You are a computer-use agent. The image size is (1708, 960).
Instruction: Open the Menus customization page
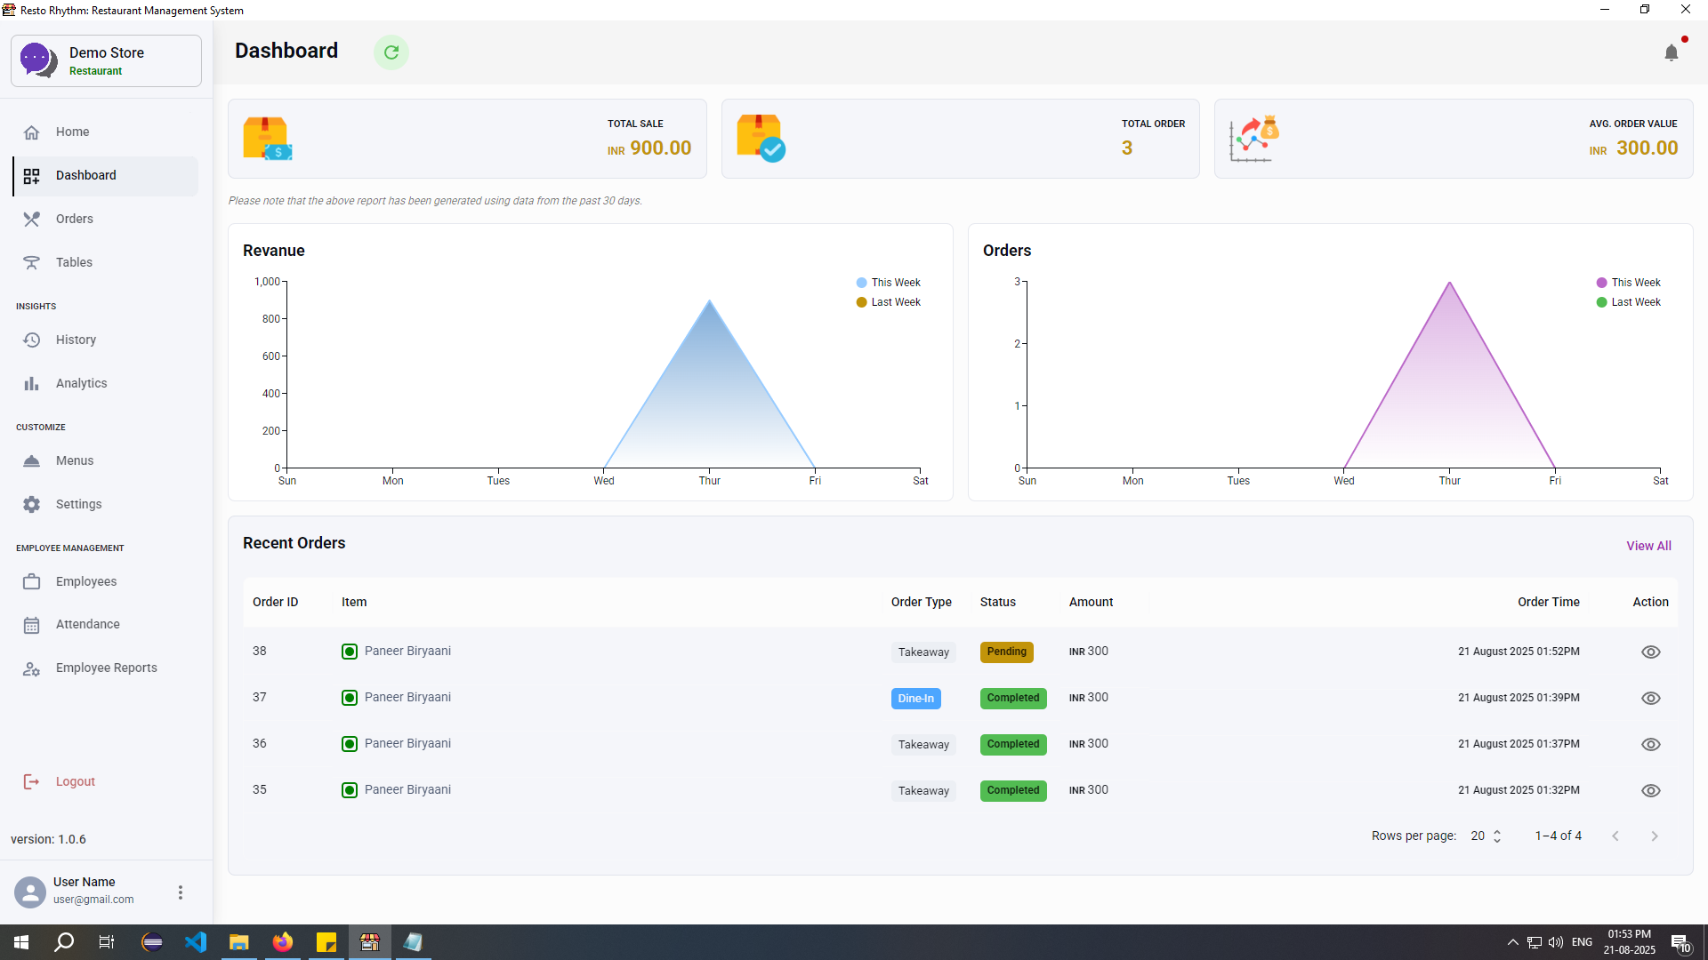point(76,460)
